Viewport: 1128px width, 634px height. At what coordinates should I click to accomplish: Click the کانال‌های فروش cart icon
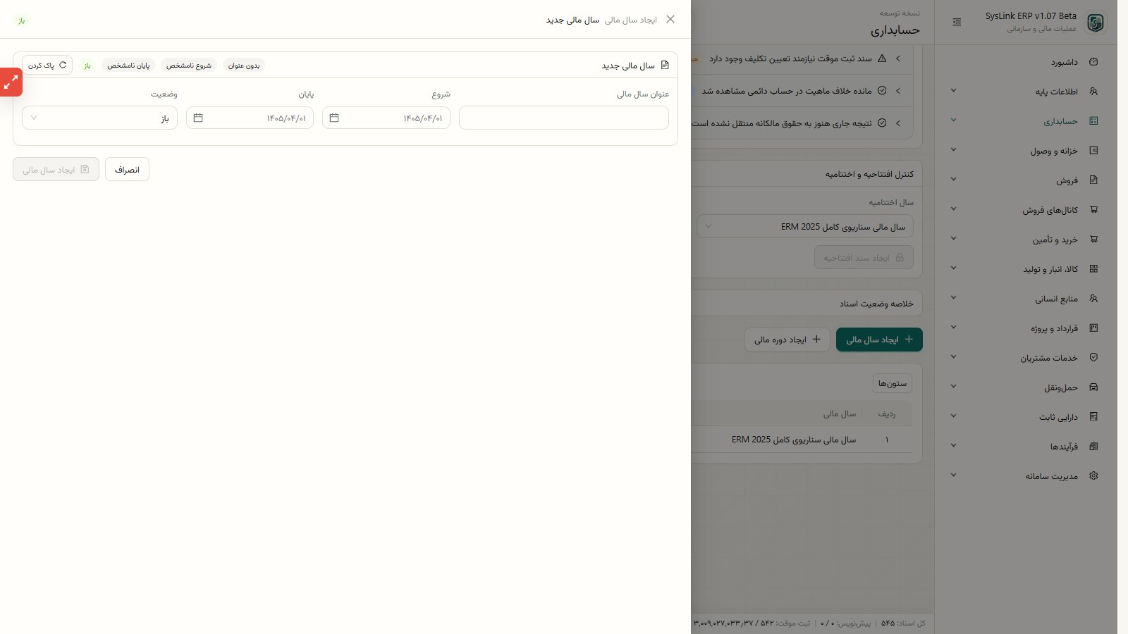[1093, 210]
